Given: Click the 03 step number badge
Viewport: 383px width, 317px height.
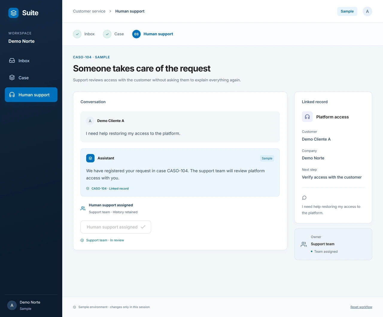Looking at the screenshot, I should click(136, 34).
